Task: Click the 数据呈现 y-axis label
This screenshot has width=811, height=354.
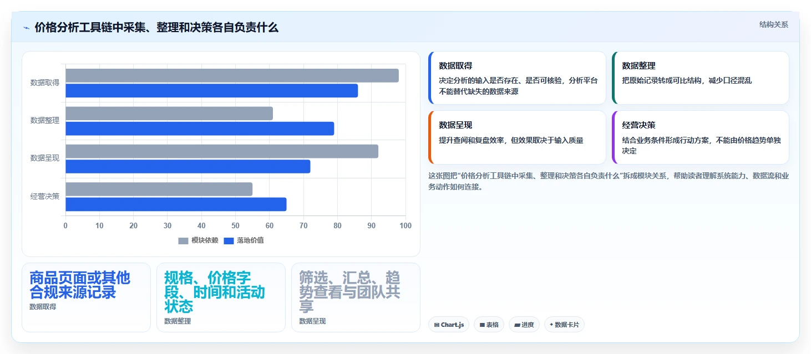Action: click(45, 158)
